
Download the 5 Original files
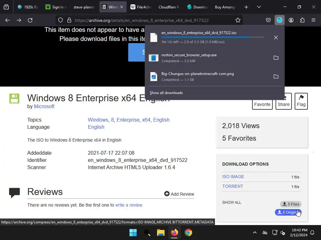pos(288,212)
